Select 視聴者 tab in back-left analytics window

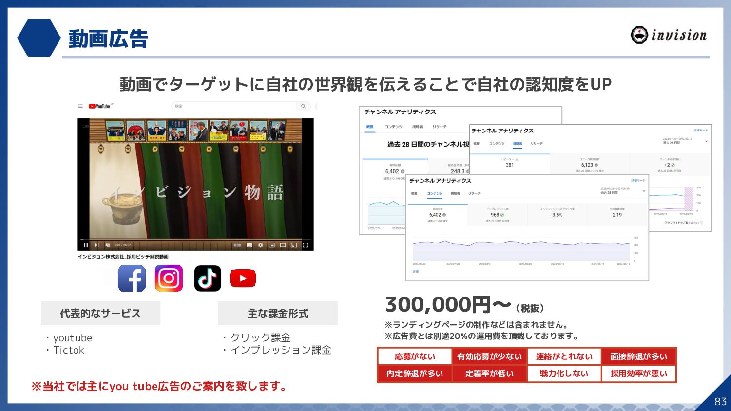click(418, 127)
